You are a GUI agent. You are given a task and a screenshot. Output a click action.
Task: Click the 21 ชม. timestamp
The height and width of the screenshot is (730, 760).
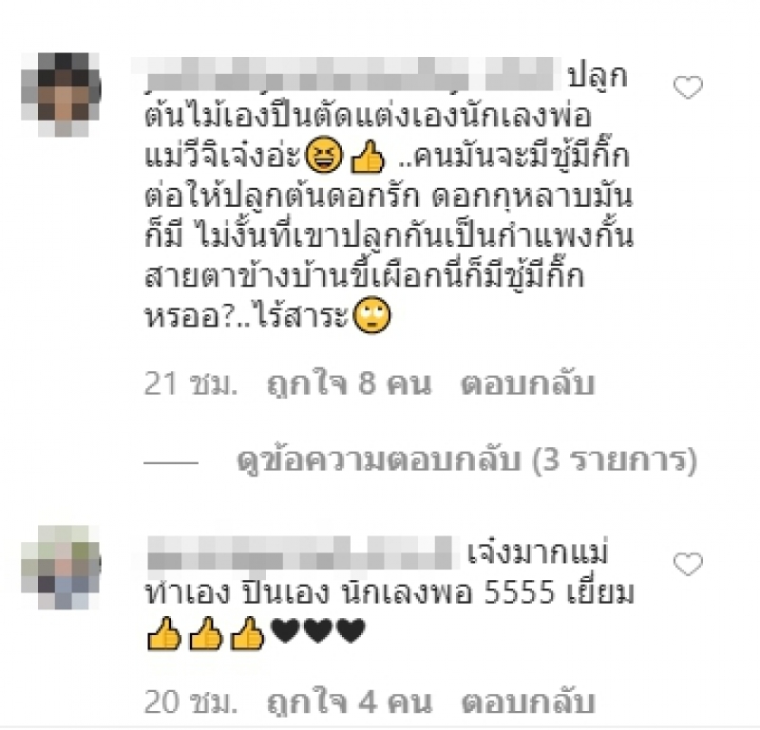(x=191, y=384)
